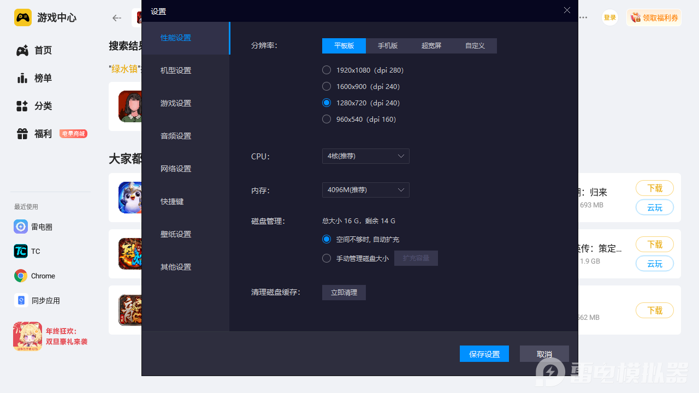Switch to the 快捷键 settings tab

186,202
